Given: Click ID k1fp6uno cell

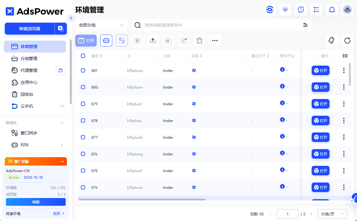Looking at the screenshot, I should tap(135, 71).
